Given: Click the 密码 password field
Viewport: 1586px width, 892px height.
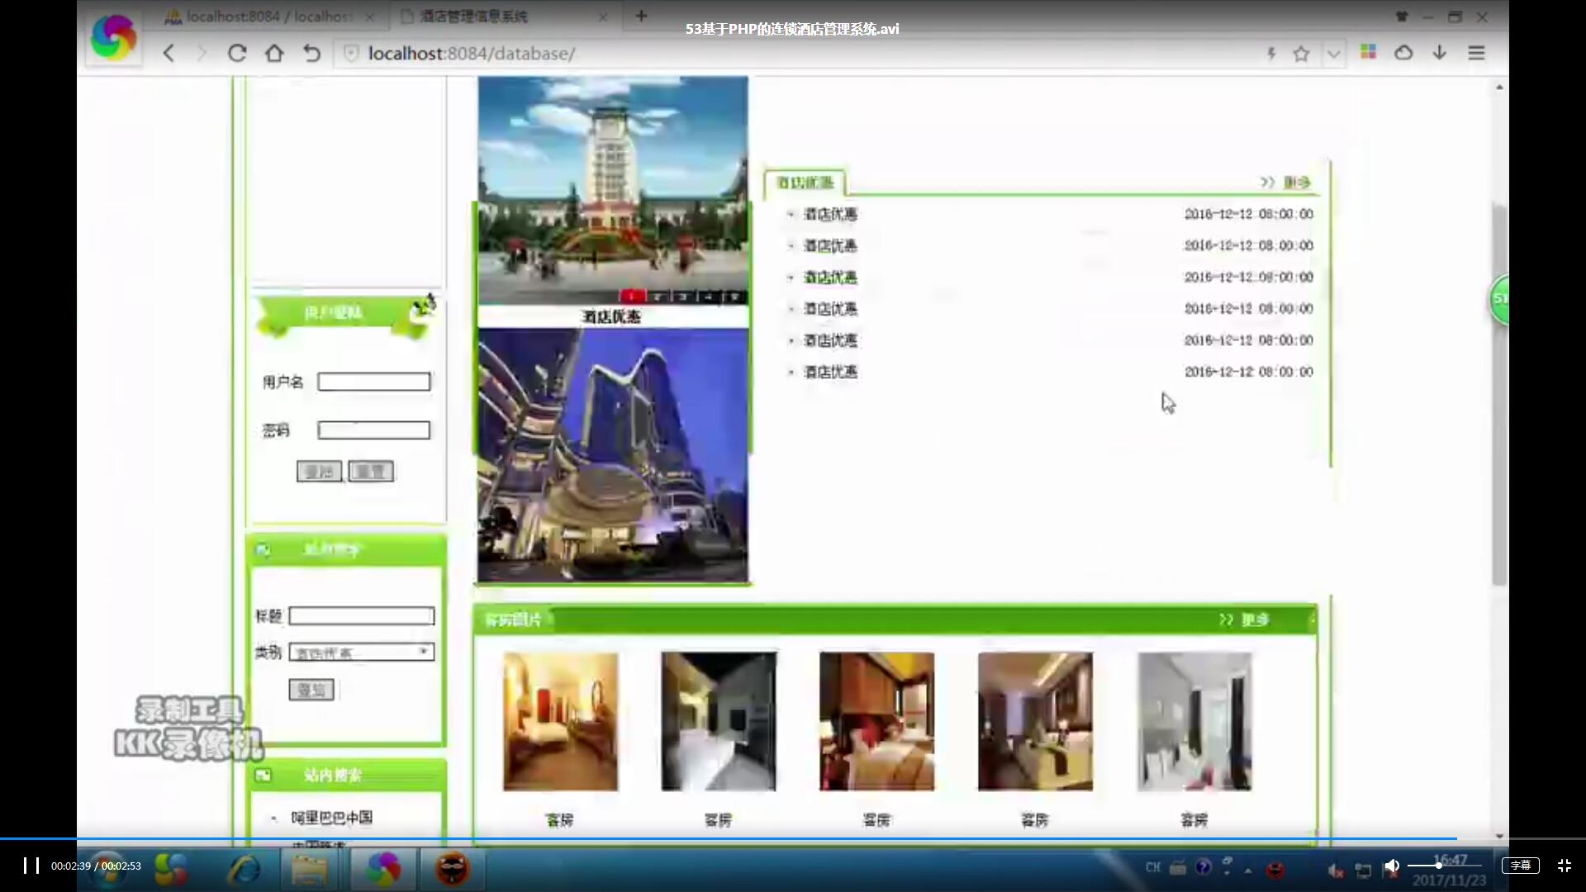Looking at the screenshot, I should click(374, 429).
